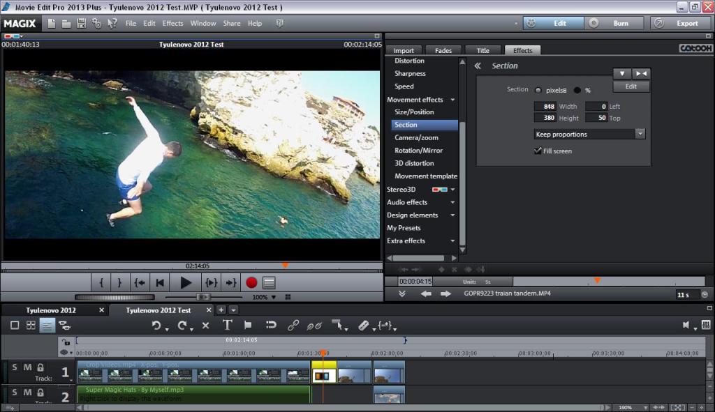
Task: Open the Keep proportions dropdown
Action: click(589, 134)
